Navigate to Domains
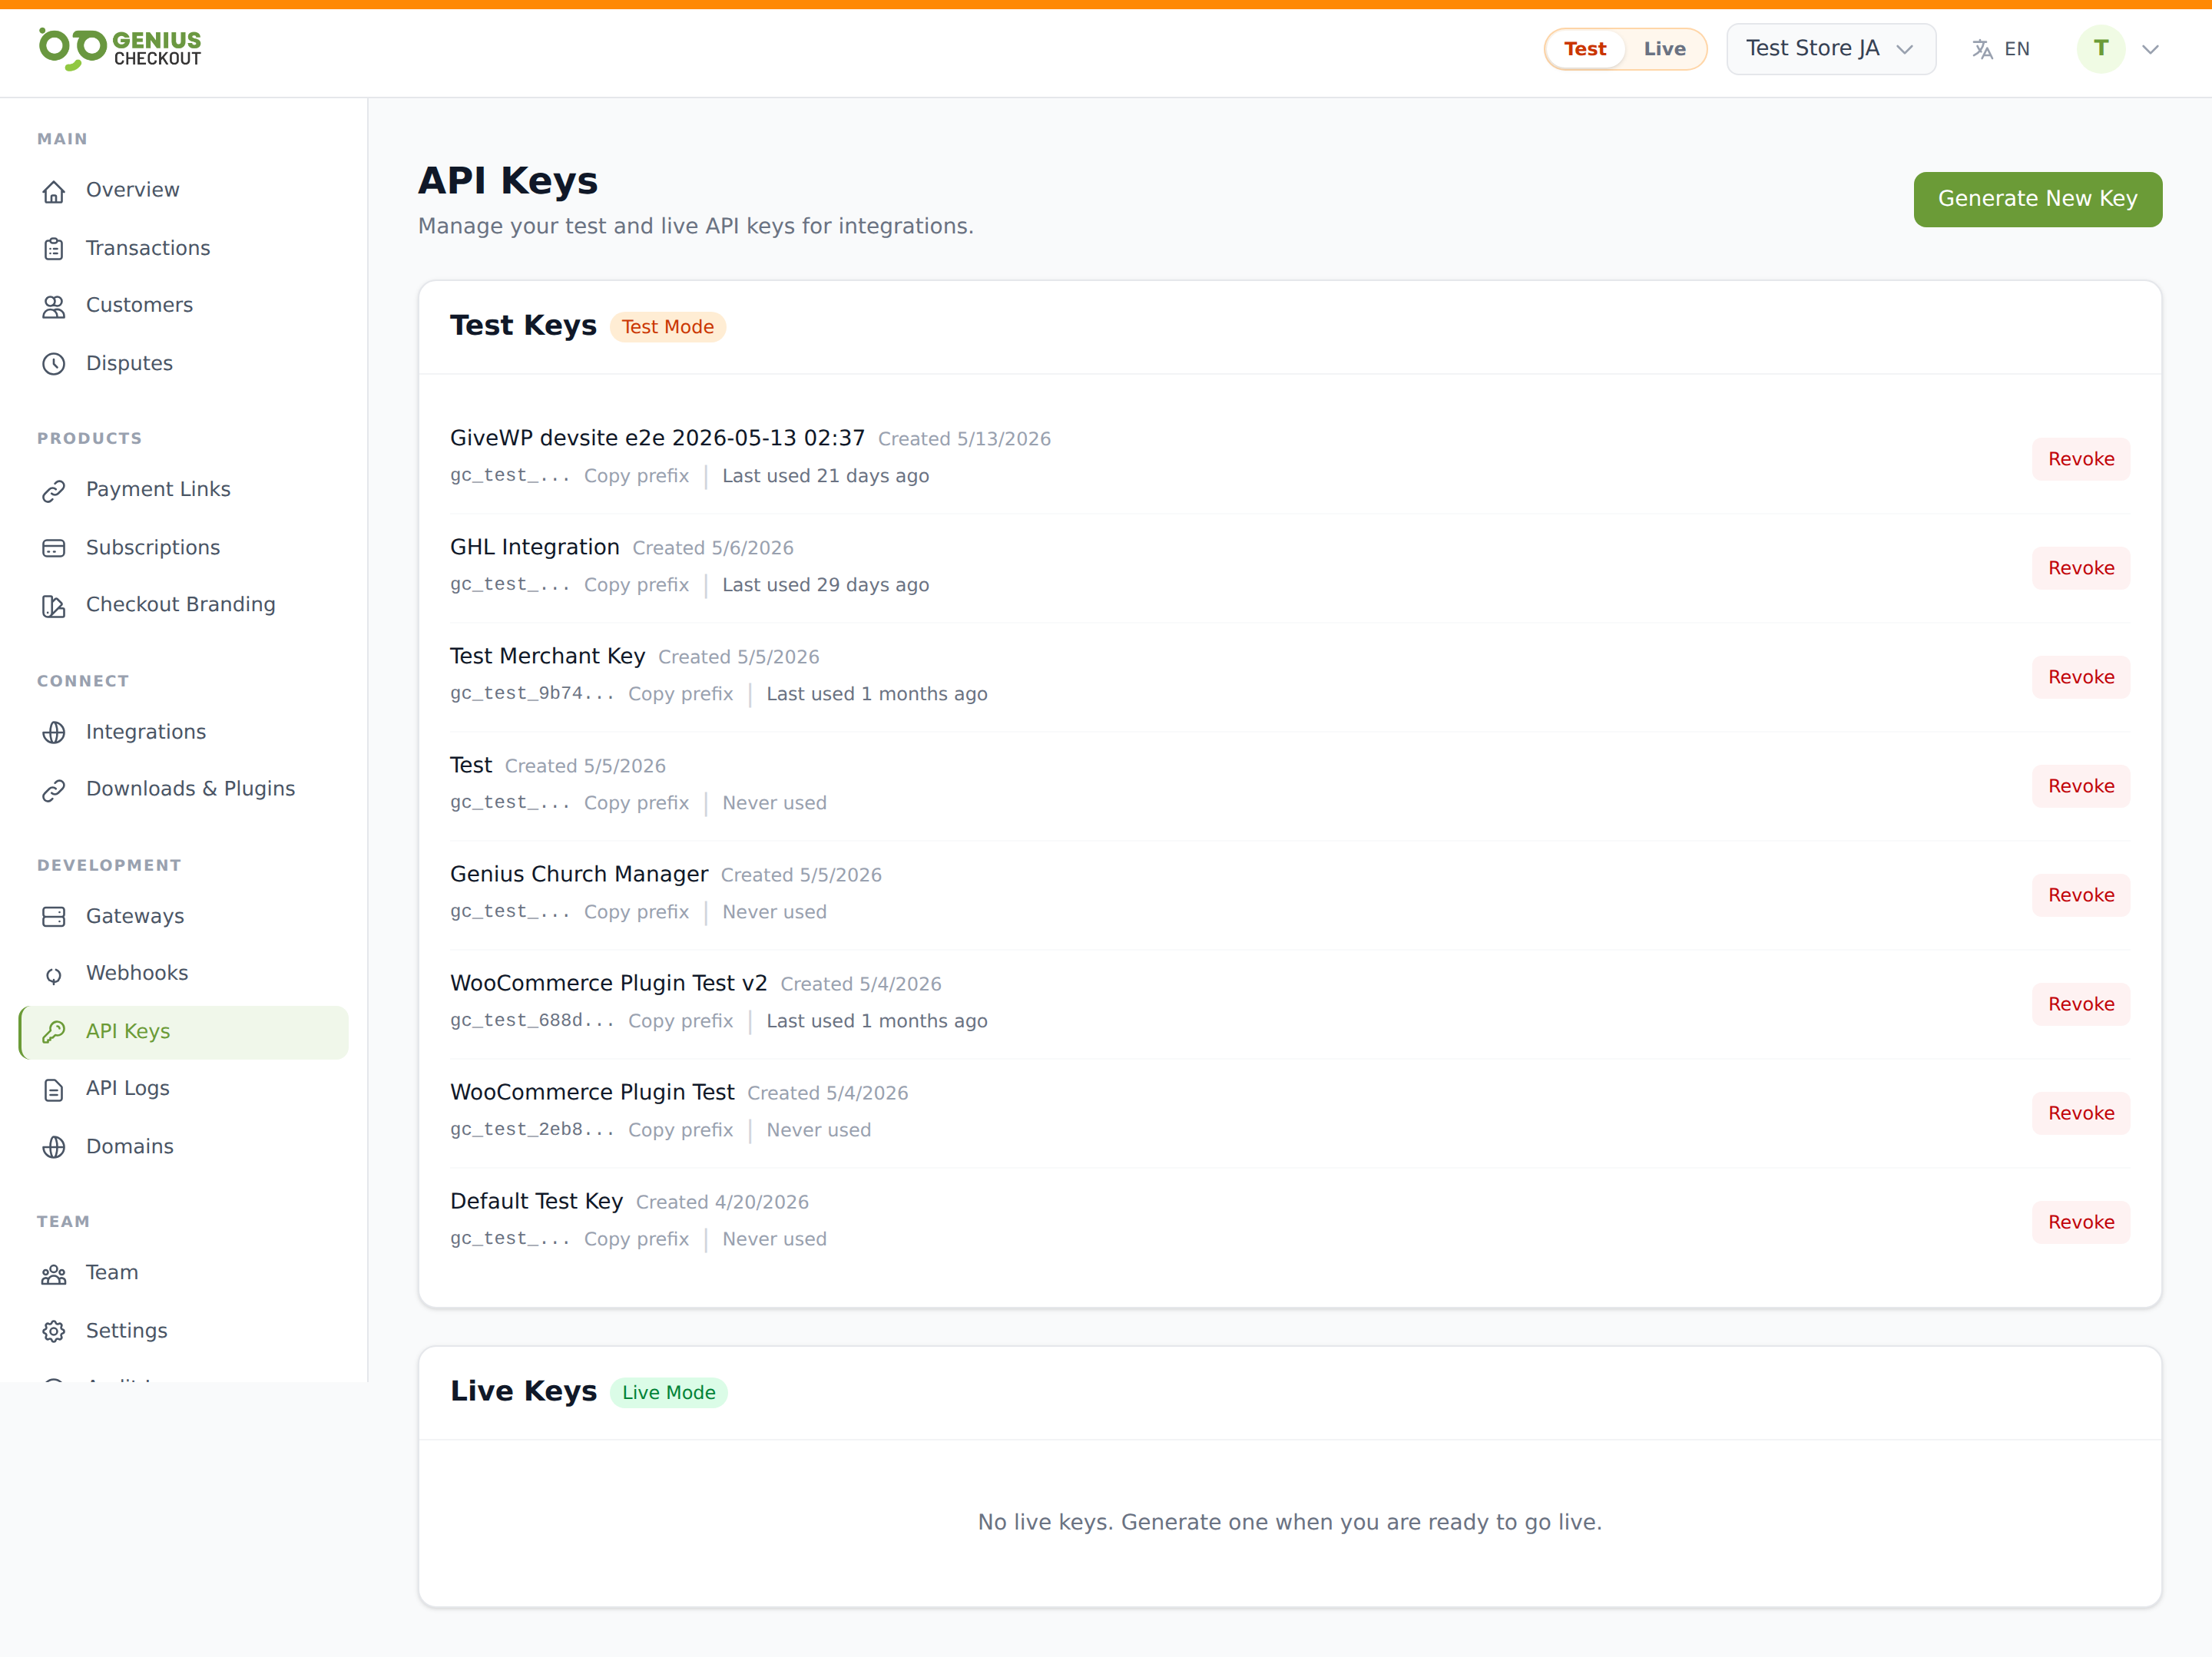 (184, 1146)
